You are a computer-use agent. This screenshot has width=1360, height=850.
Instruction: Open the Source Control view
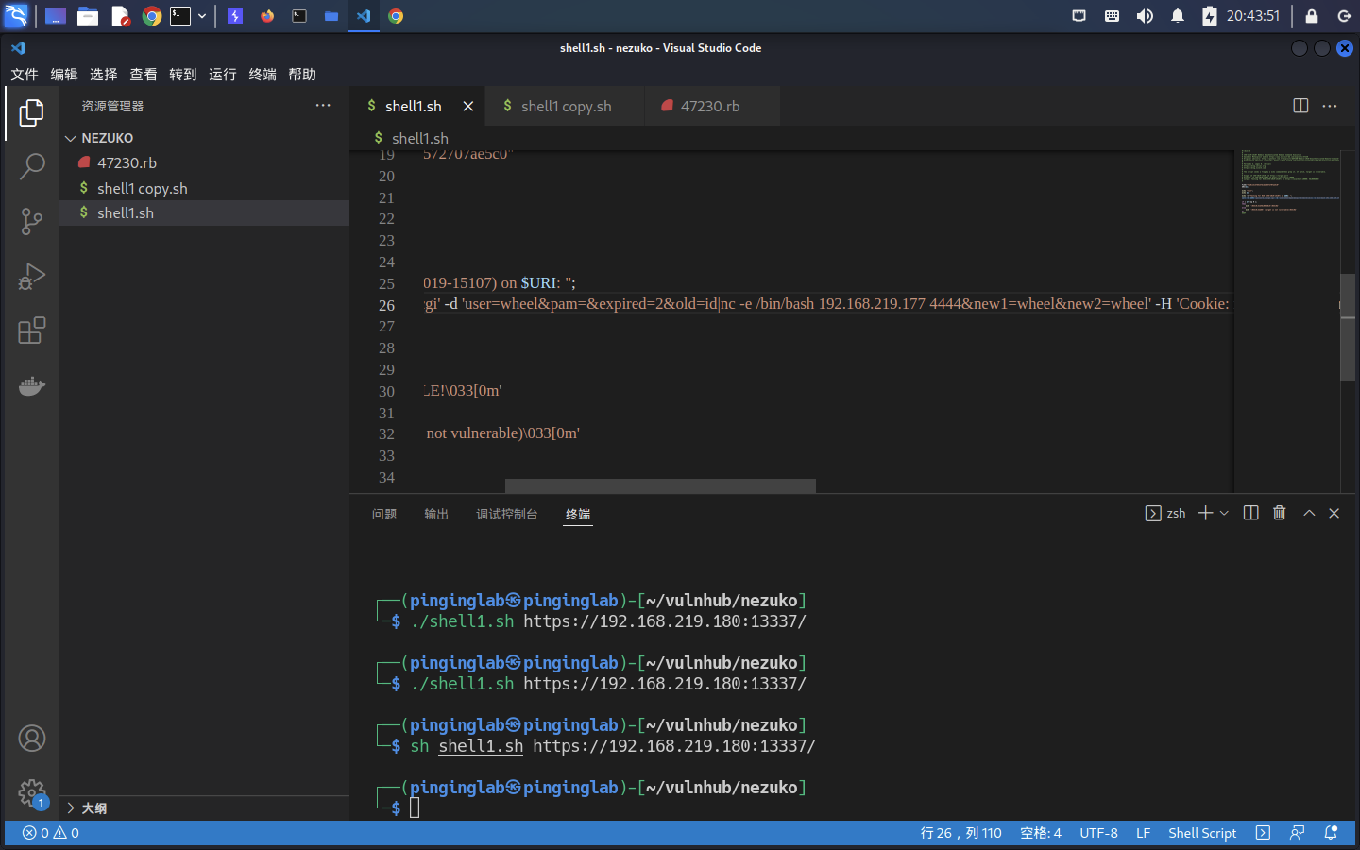pyautogui.click(x=32, y=221)
